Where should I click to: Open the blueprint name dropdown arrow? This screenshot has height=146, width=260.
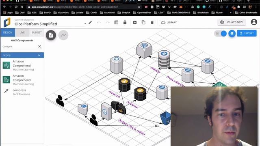85,24
